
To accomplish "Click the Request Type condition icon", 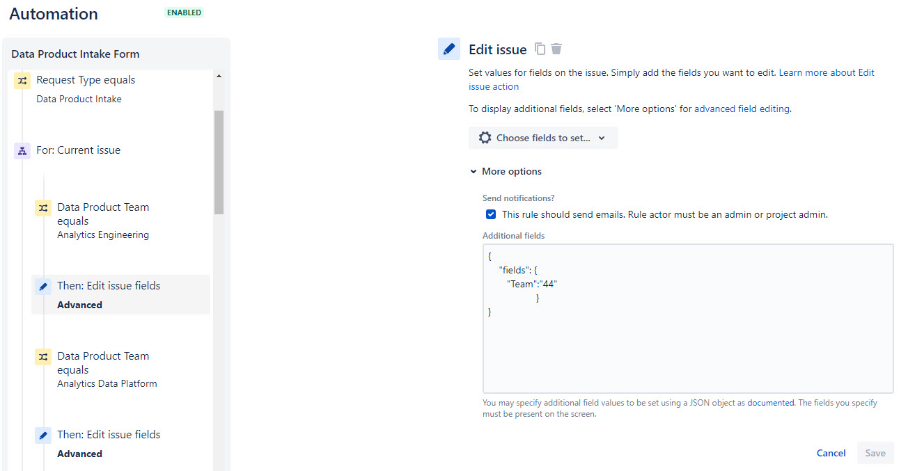I will click(22, 81).
